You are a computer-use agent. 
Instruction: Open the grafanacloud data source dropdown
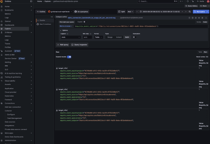(x=60, y=12)
